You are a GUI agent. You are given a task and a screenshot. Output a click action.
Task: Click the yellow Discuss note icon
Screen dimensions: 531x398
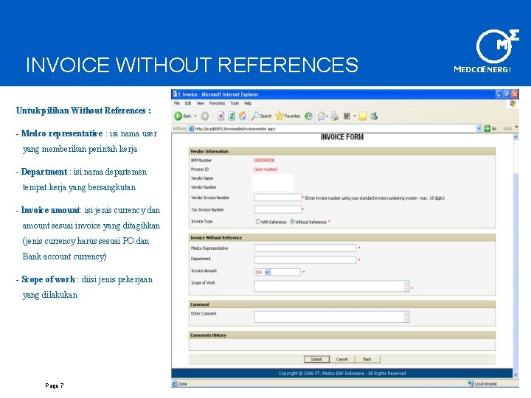click(x=363, y=116)
